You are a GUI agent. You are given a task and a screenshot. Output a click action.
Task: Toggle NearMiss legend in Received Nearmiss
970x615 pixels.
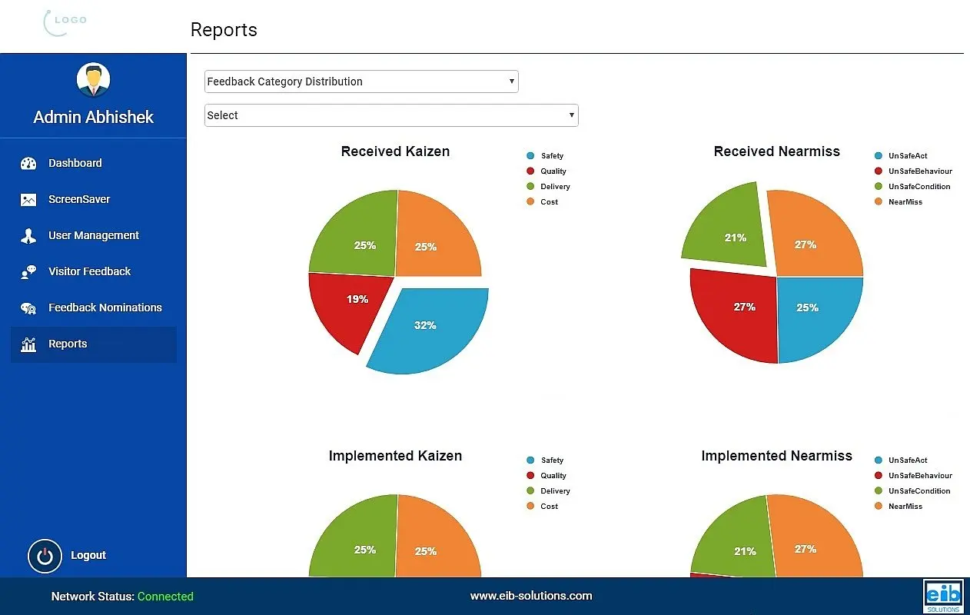pyautogui.click(x=899, y=202)
